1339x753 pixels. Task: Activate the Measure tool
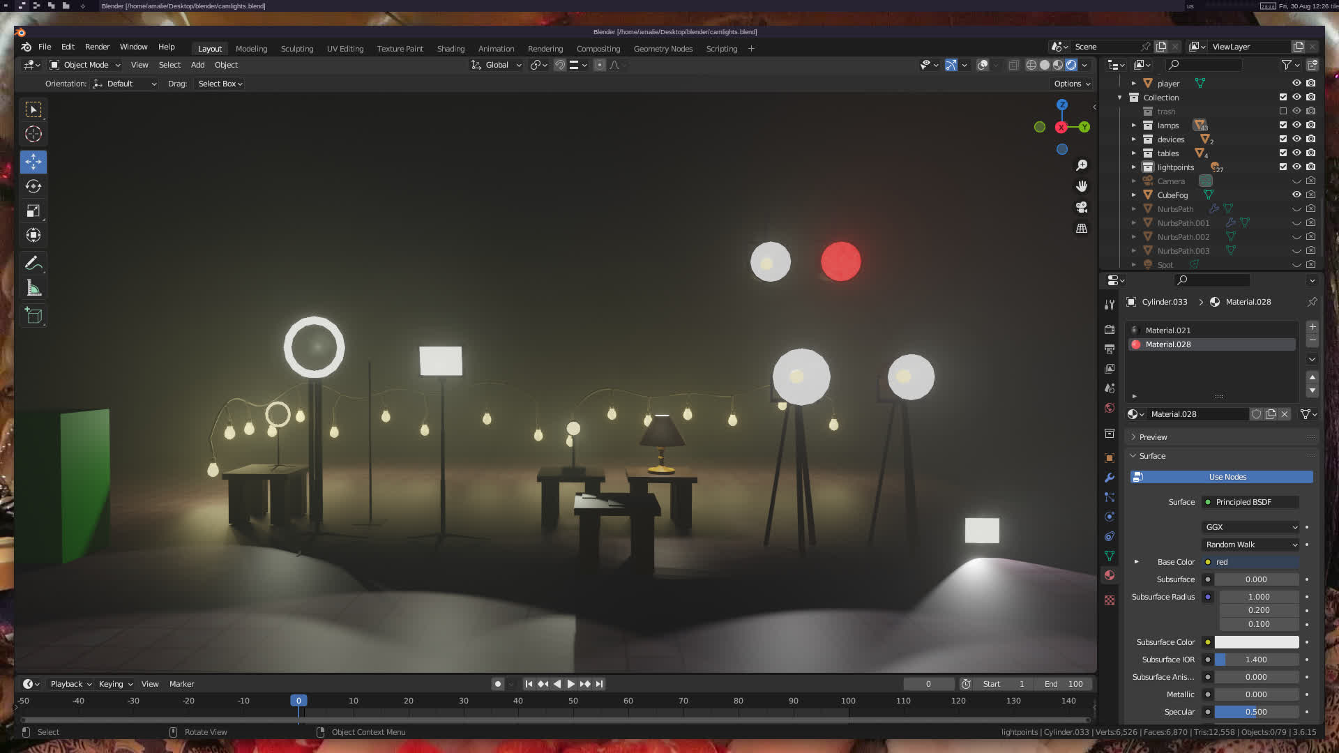33,288
